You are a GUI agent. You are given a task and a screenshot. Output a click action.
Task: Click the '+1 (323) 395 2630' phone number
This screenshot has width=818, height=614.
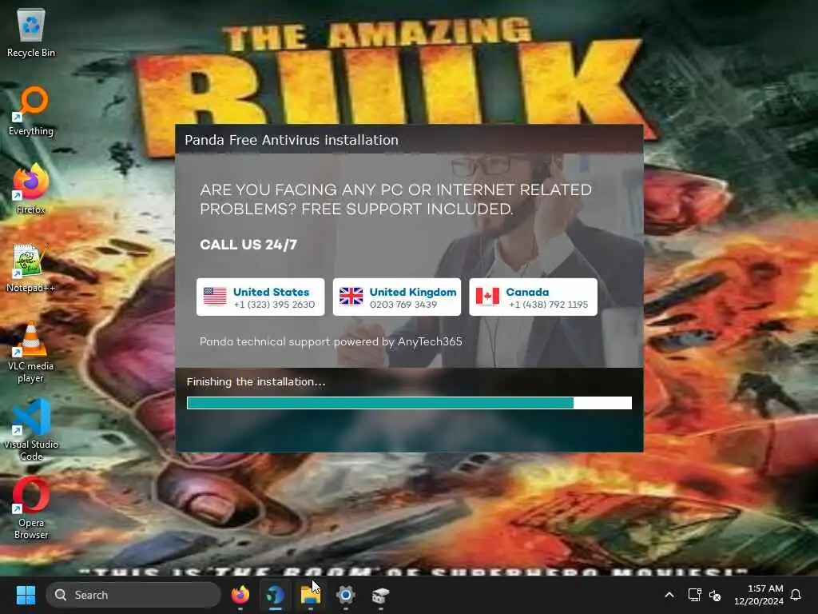coord(275,305)
